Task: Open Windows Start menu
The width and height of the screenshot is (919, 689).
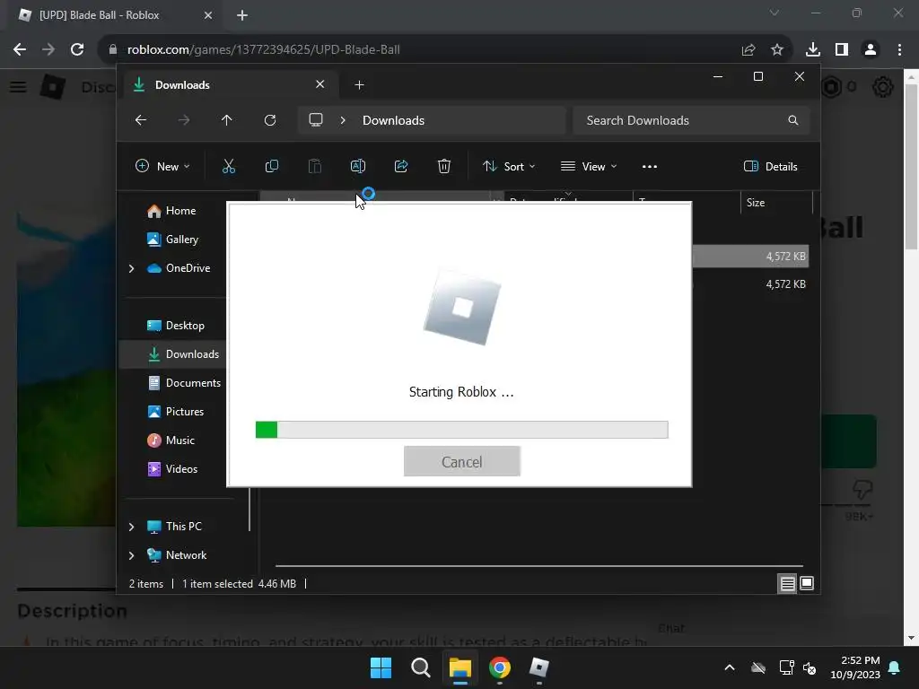Action: tap(381, 667)
